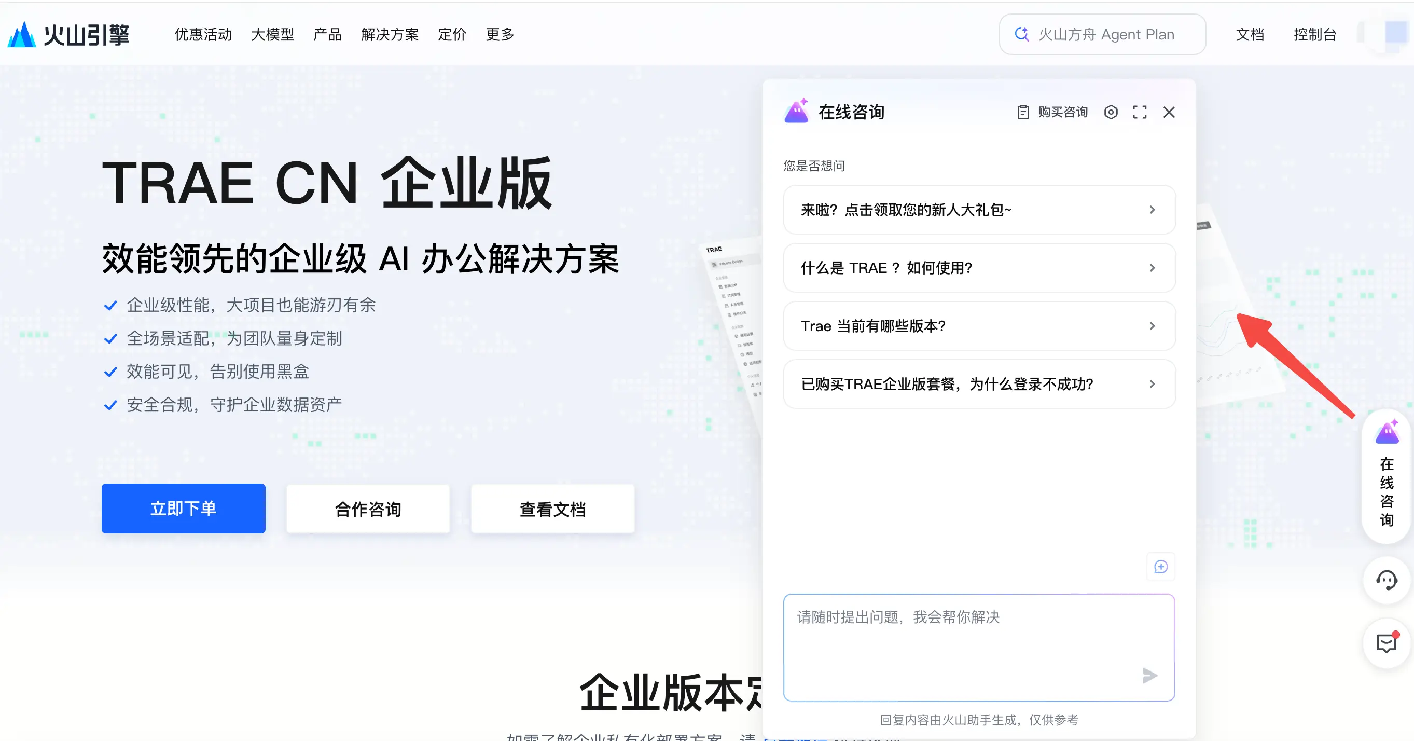Start a new conversation with the plus bubble icon
1414x741 pixels.
[x=1160, y=566]
